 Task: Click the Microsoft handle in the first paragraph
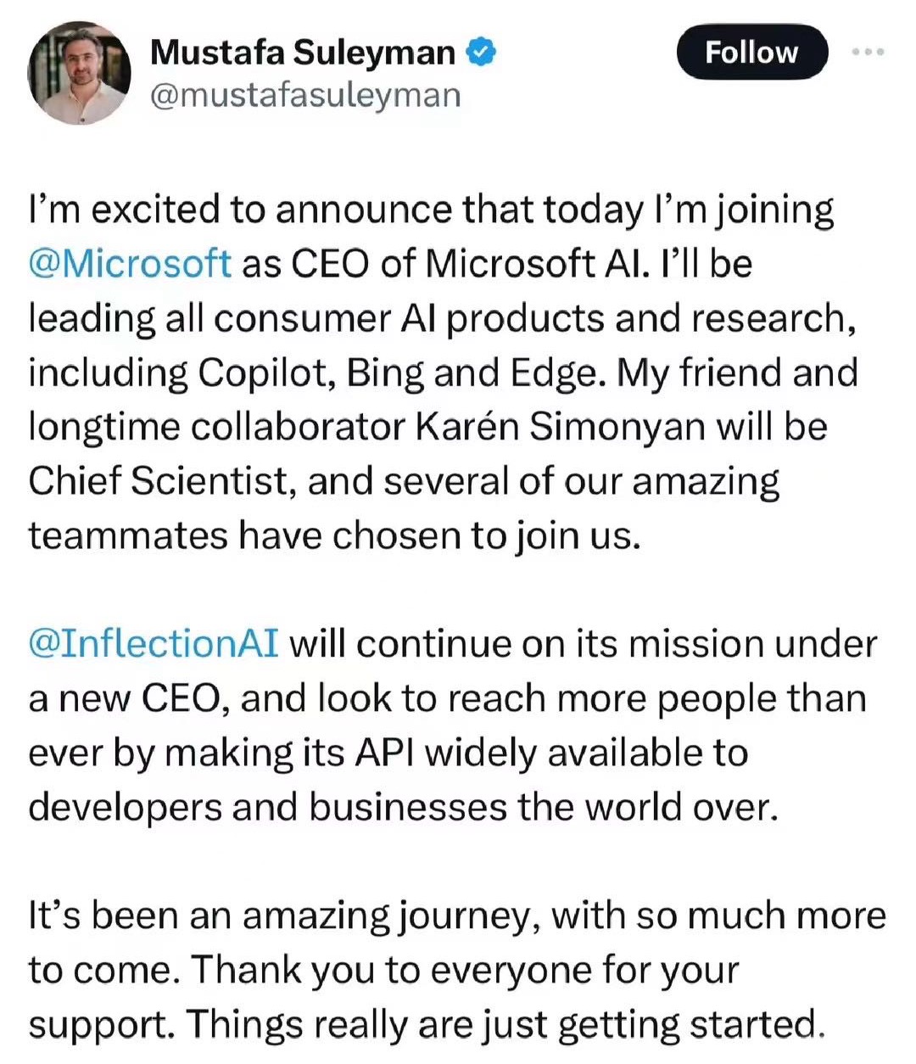[x=126, y=264]
